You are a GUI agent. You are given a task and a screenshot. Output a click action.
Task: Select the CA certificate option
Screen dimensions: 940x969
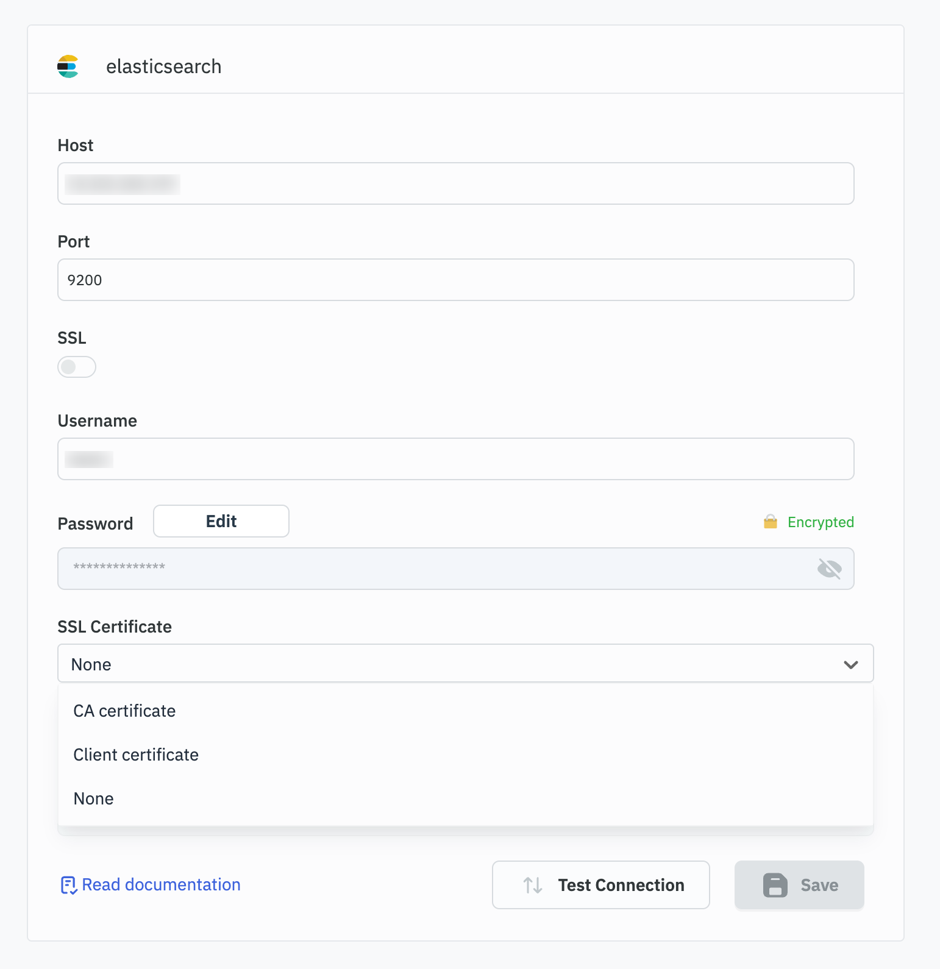point(125,711)
